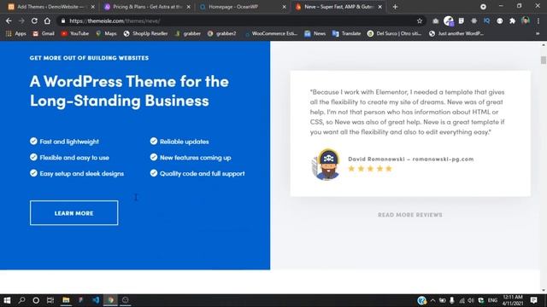Close the Homepage OceanWP tab
This screenshot has height=307, width=547.
[x=284, y=7]
